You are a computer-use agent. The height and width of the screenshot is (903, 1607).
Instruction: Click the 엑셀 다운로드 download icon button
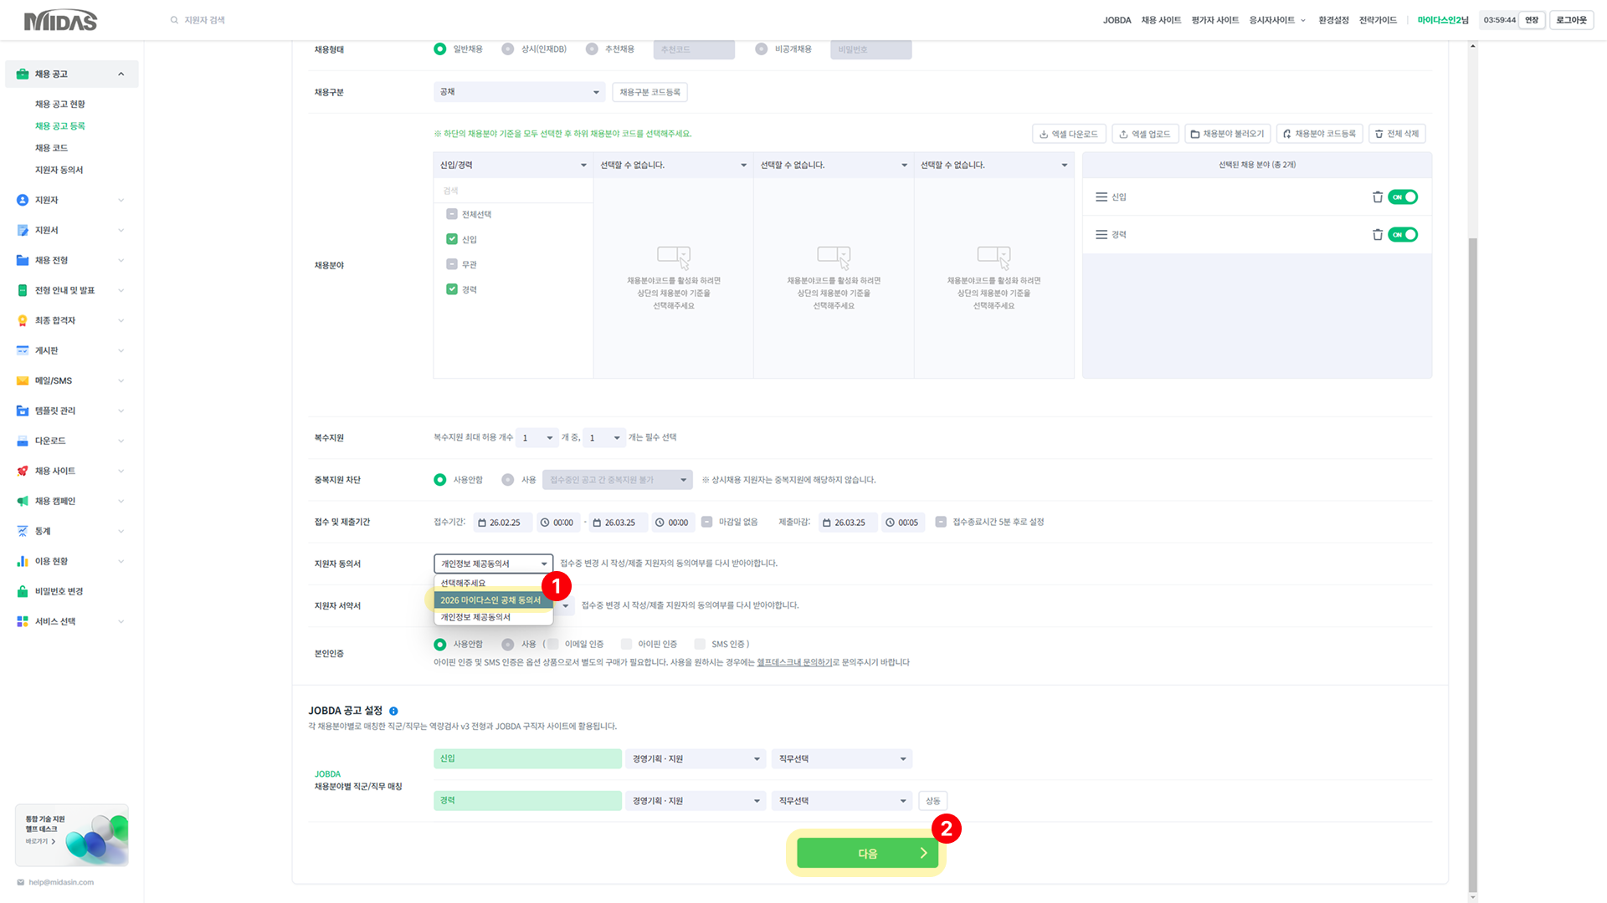(x=1069, y=134)
